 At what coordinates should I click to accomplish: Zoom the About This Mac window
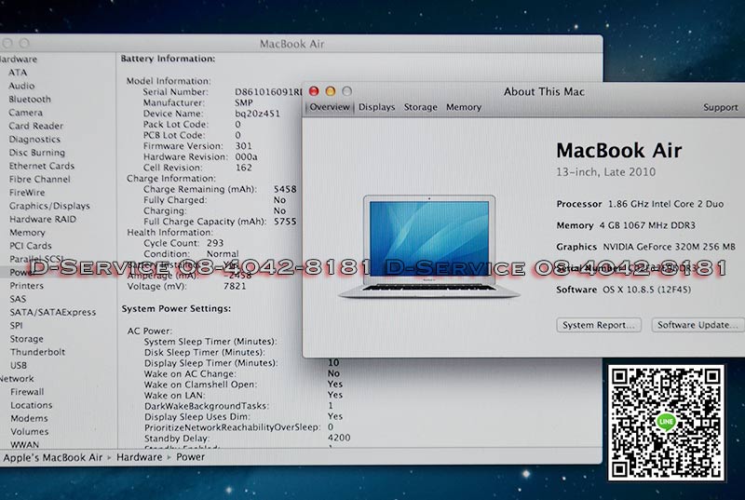click(346, 91)
